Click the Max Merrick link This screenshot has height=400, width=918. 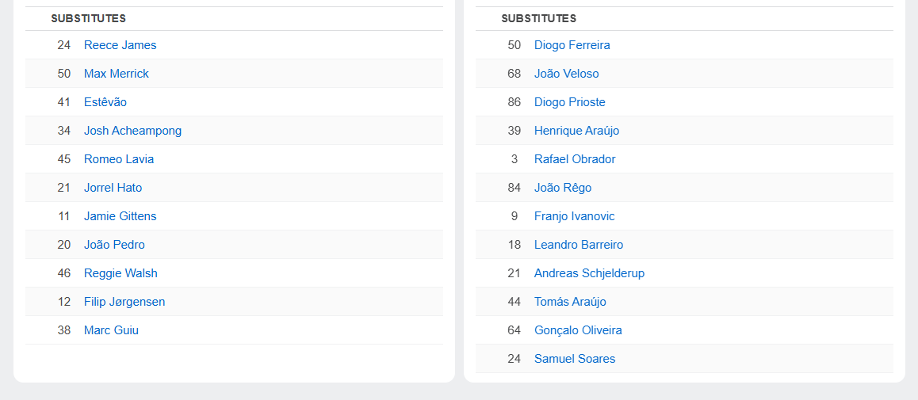pos(116,74)
